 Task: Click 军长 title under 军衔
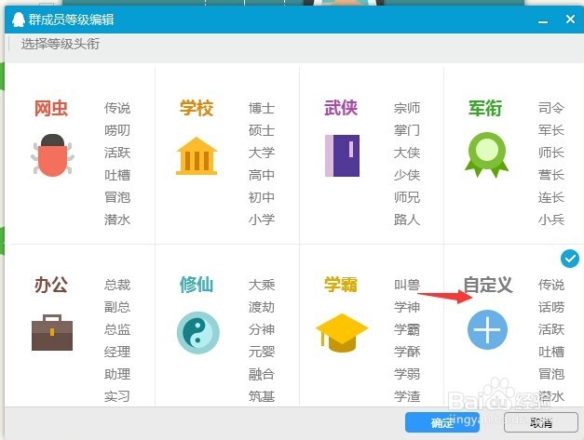point(551,130)
